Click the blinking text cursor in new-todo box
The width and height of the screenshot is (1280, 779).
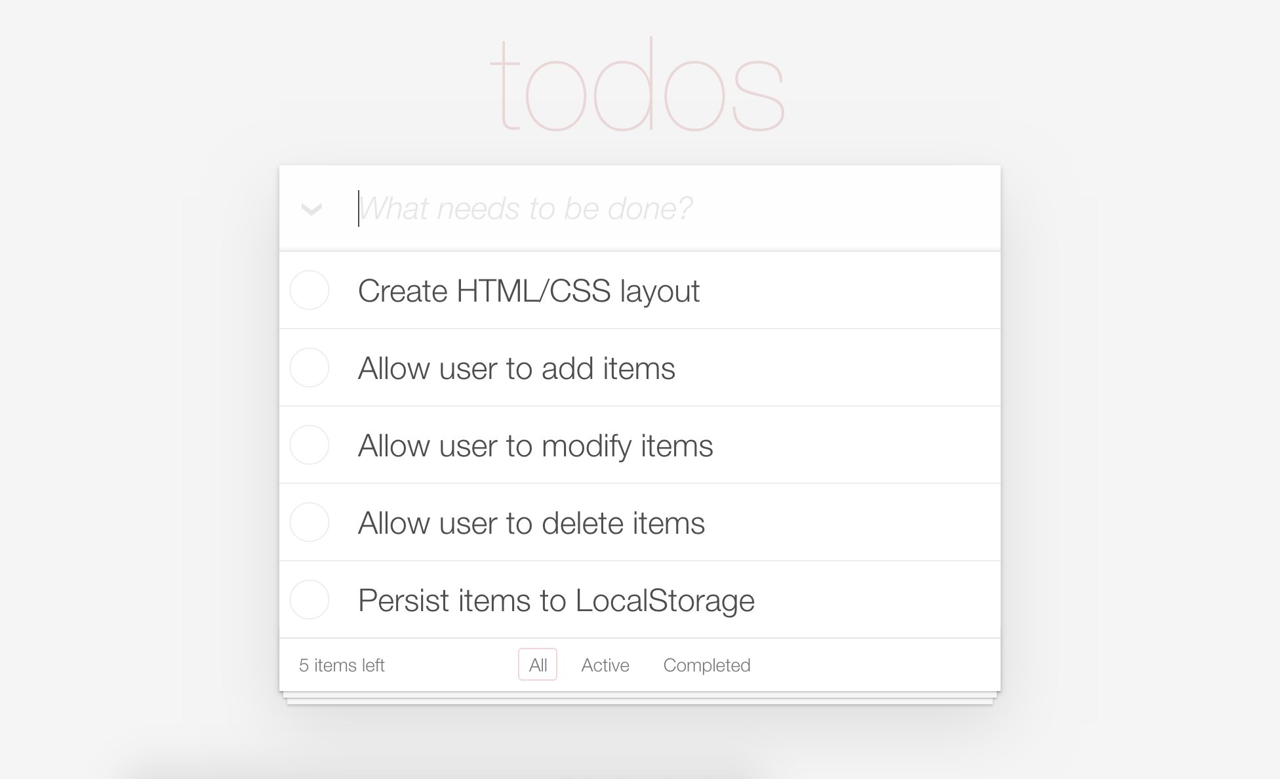tap(359, 209)
